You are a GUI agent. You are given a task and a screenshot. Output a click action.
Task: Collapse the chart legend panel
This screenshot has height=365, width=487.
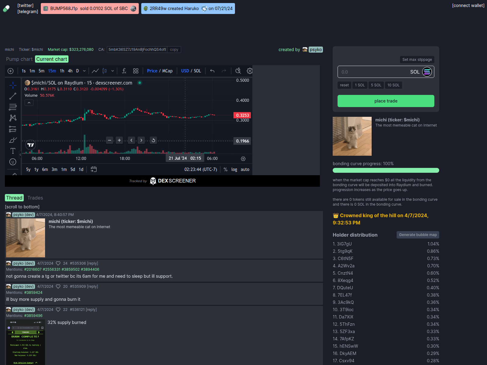[x=29, y=103]
